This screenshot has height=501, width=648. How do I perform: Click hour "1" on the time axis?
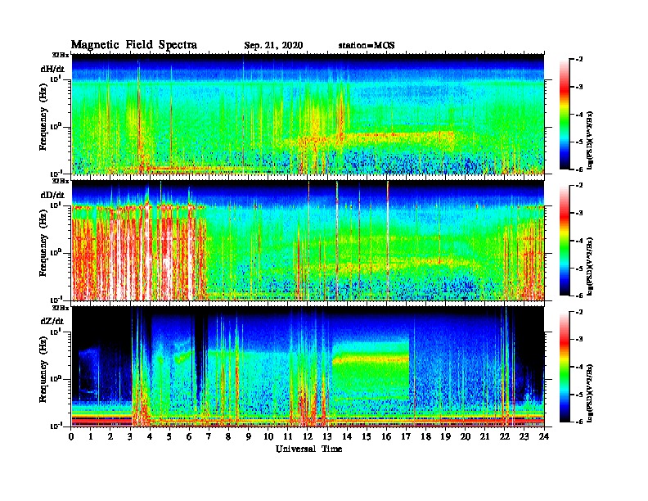(91, 436)
